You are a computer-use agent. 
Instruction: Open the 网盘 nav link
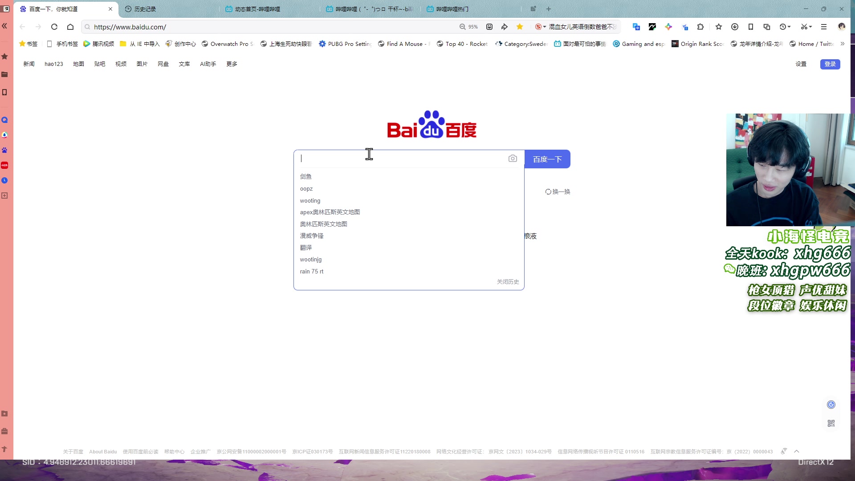click(x=163, y=64)
